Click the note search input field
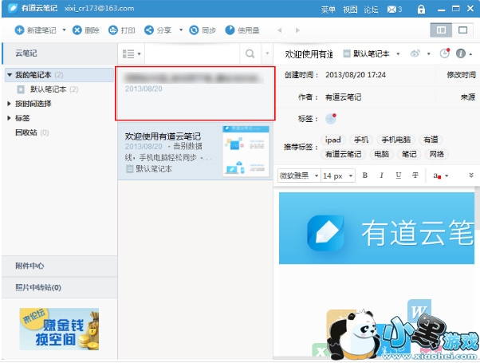Viewport: 480px width, 363px height. [x=192, y=54]
